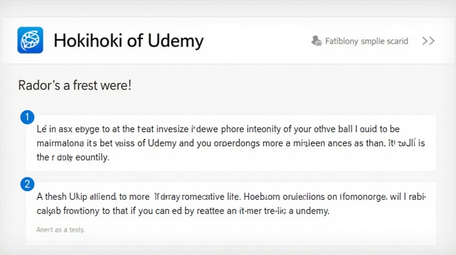Screen dimensions: 456x255
Task: Click the line starting calsab frowtiony
Action: 183,211
